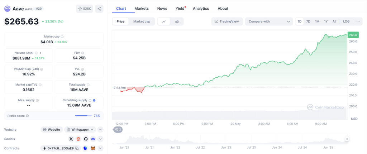Open the Analytics tab

click(x=201, y=9)
